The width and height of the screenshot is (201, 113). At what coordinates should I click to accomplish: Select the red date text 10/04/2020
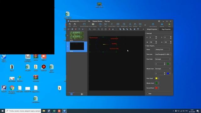pyautogui.click(x=114, y=39)
